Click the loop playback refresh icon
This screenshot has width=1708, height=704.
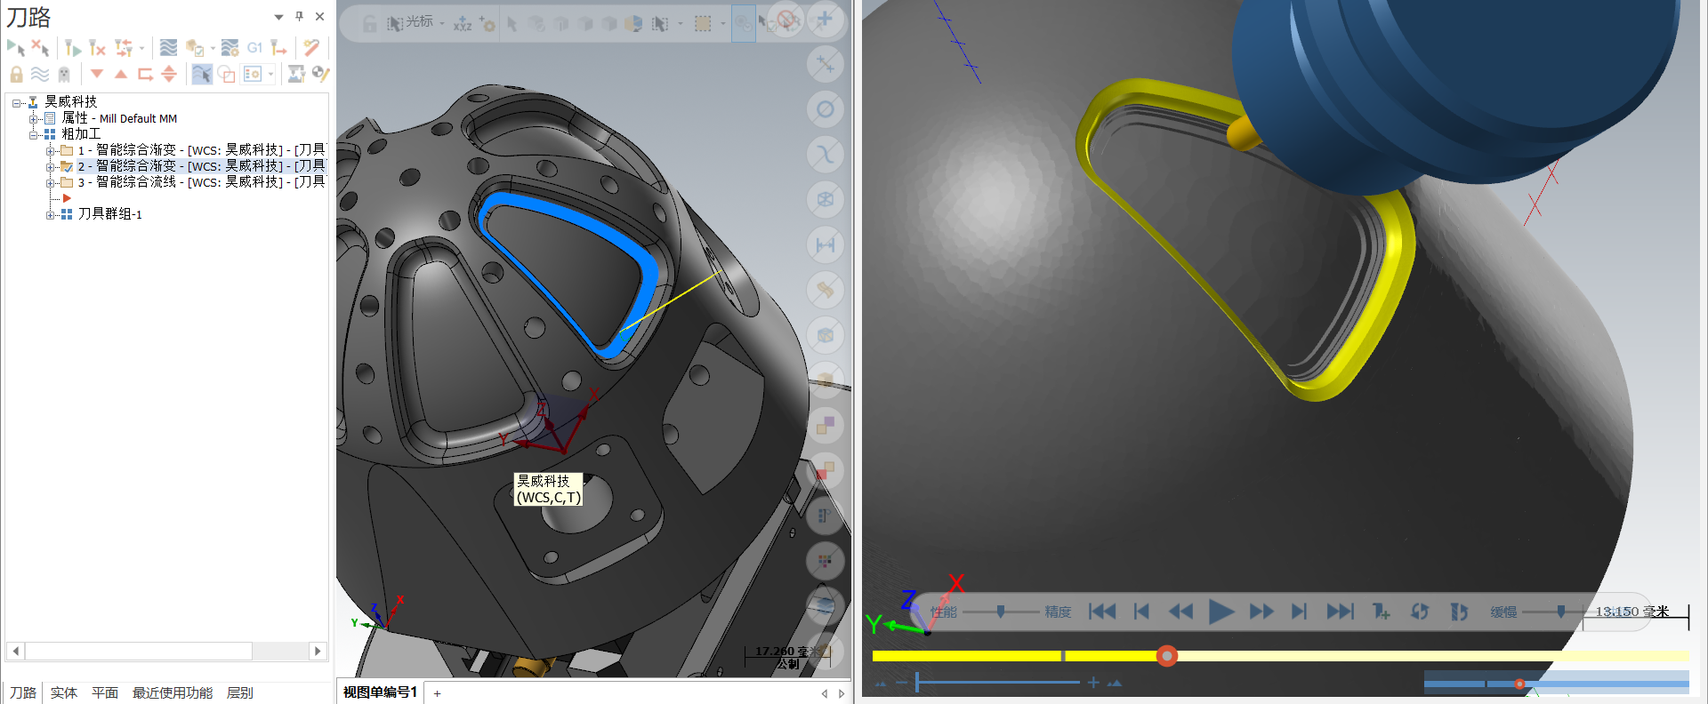click(x=1420, y=612)
